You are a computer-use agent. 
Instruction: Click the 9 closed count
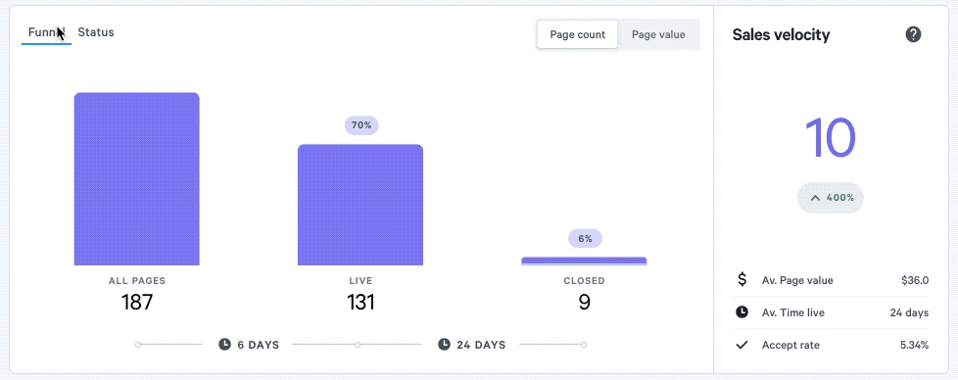coord(584,302)
